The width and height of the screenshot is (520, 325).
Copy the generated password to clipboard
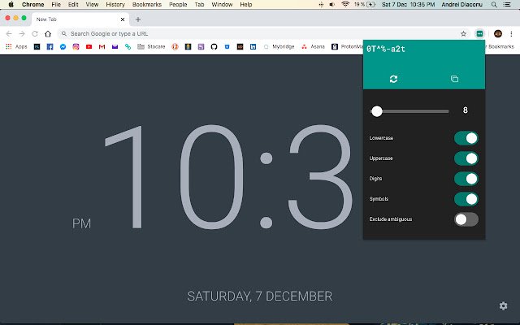pyautogui.click(x=454, y=79)
